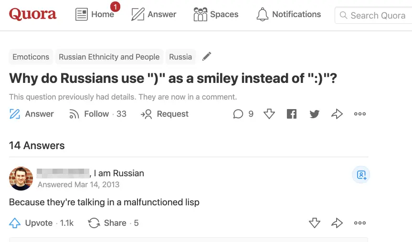Click the Request answers button
412x242 pixels.
(x=165, y=114)
